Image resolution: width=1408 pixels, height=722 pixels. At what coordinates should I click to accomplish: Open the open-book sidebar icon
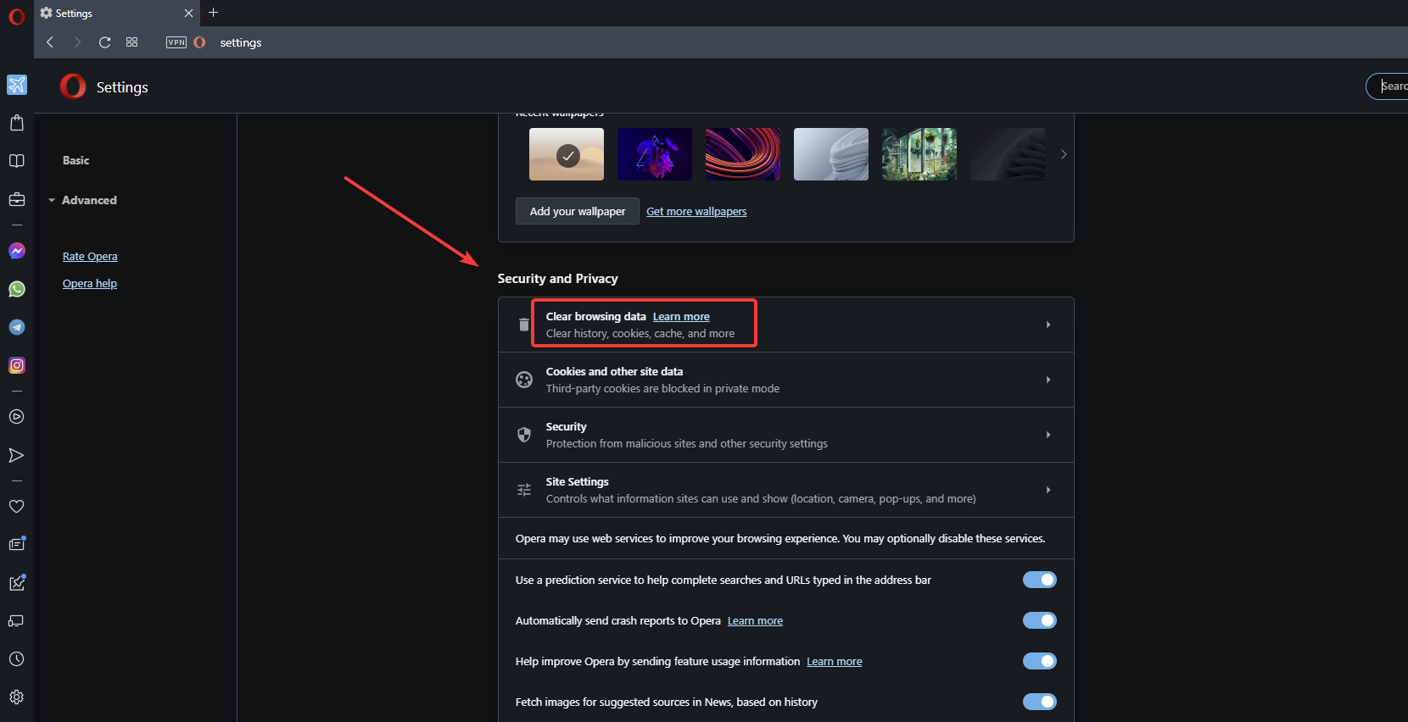[17, 161]
